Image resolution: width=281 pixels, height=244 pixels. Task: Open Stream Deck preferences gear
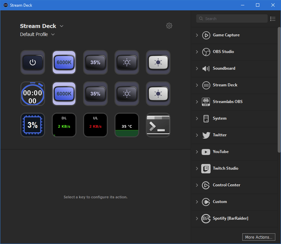169,26
